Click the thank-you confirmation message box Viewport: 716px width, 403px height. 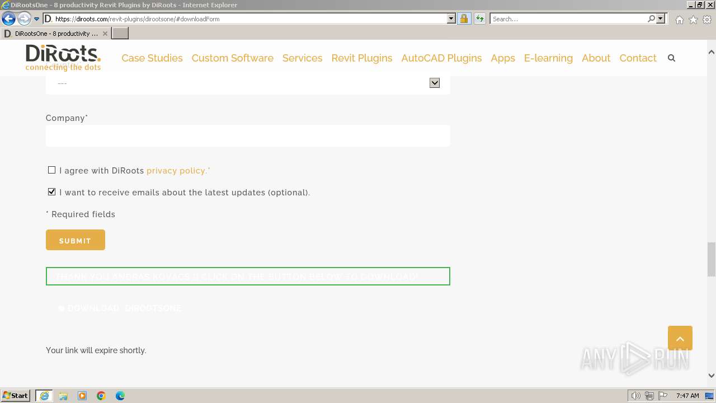(x=248, y=277)
